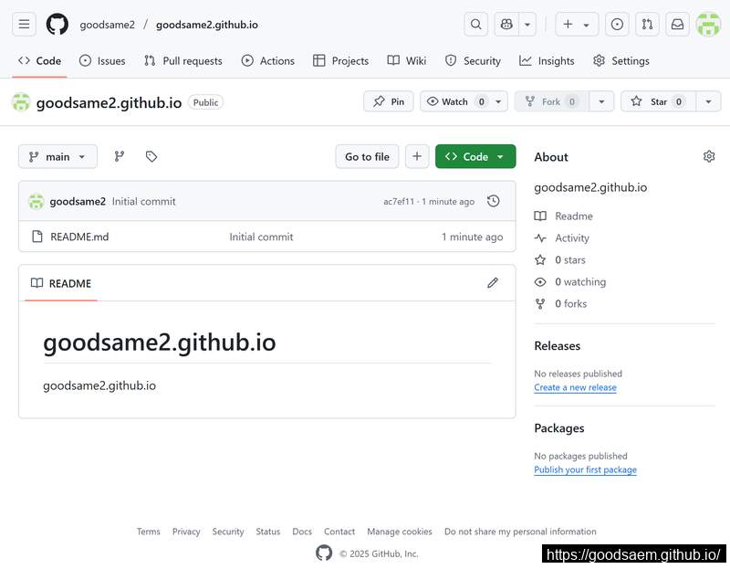This screenshot has height=569, width=730.
Task: Go to GitHub homepage via Octocat logo
Action: [x=57, y=25]
